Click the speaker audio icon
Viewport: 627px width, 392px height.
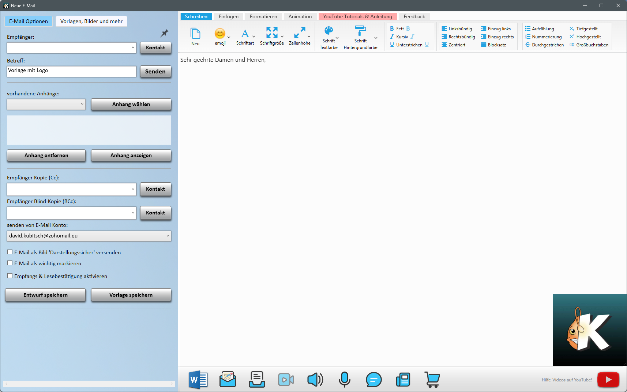[315, 380]
